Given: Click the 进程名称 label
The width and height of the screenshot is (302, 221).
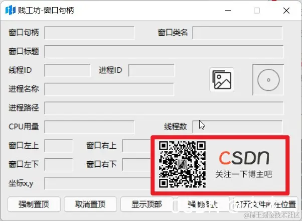Looking at the screenshot, I should [x=24, y=89].
